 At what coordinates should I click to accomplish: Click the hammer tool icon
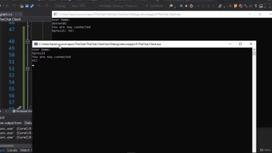[246, 6]
